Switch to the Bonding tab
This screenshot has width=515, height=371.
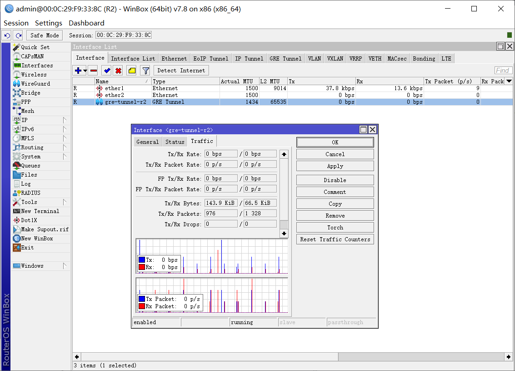[x=424, y=59]
